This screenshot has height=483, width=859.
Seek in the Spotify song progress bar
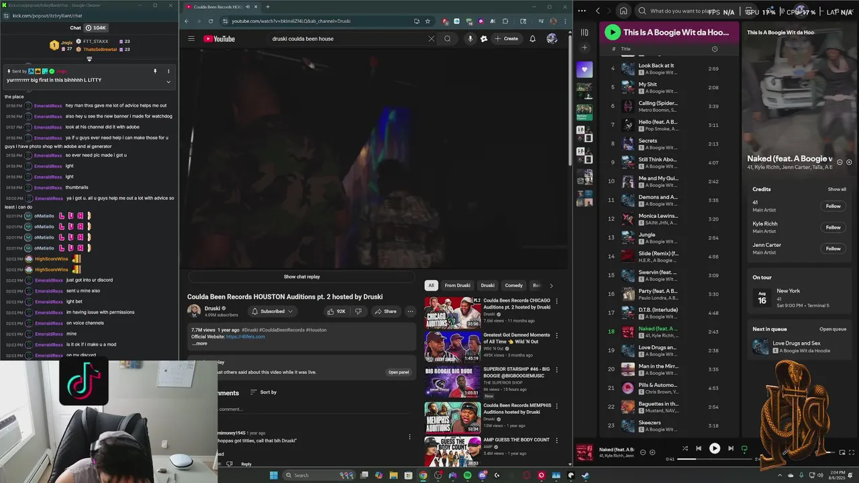[x=716, y=459]
